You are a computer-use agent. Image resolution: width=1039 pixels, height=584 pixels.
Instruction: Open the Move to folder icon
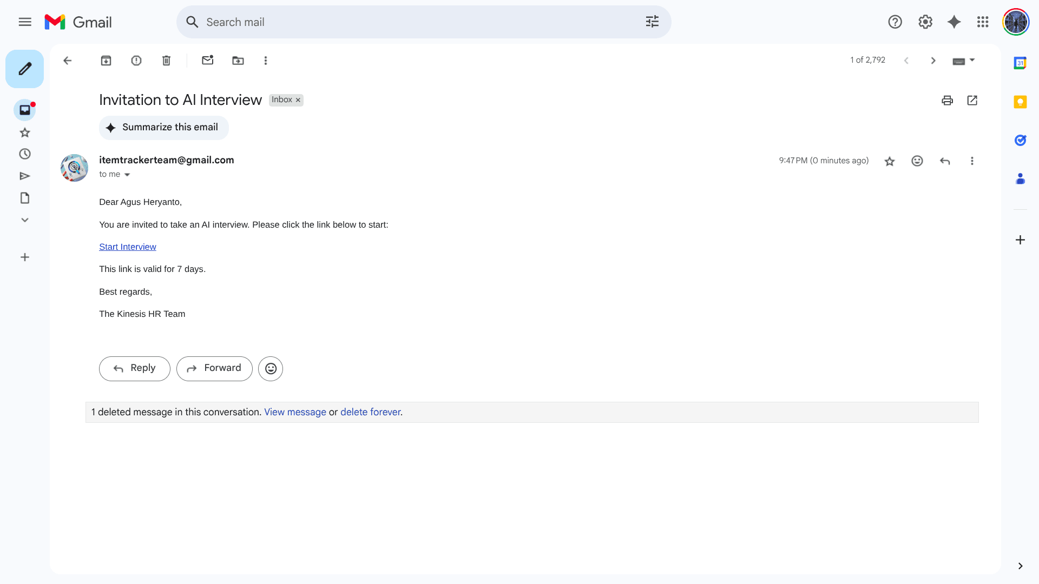(x=238, y=61)
